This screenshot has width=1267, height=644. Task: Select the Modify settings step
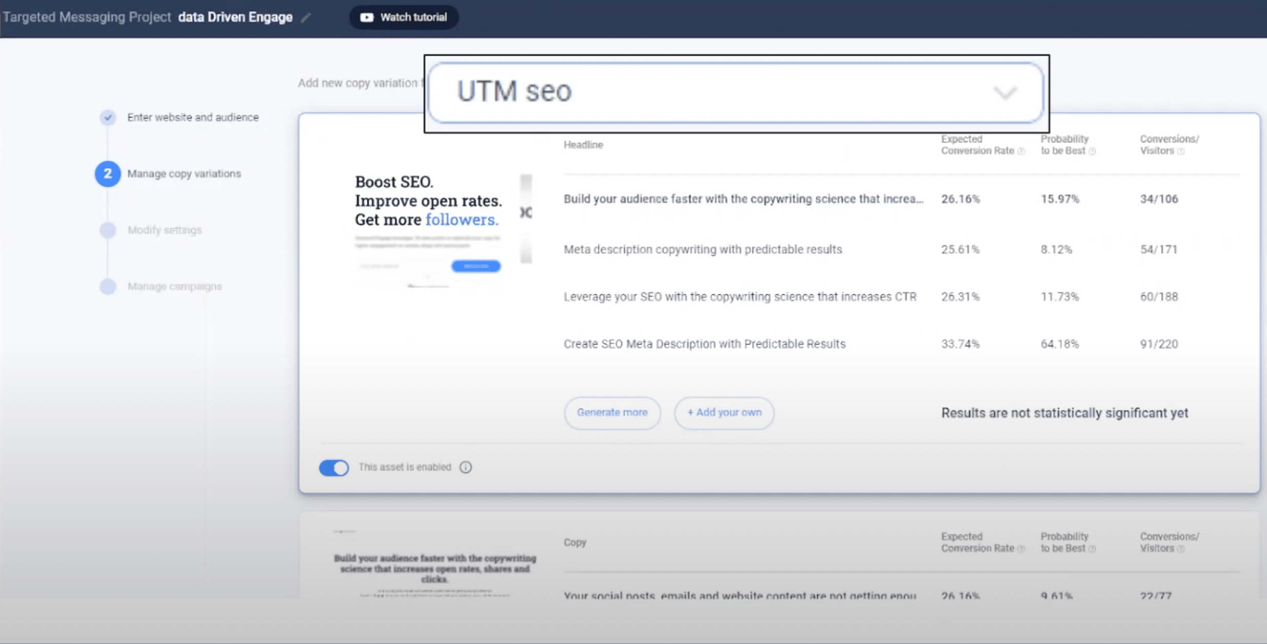(108, 230)
